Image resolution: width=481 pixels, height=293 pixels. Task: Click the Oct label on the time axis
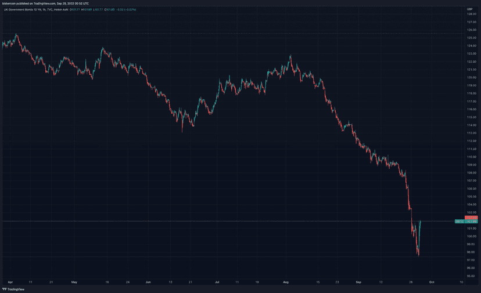point(432,282)
